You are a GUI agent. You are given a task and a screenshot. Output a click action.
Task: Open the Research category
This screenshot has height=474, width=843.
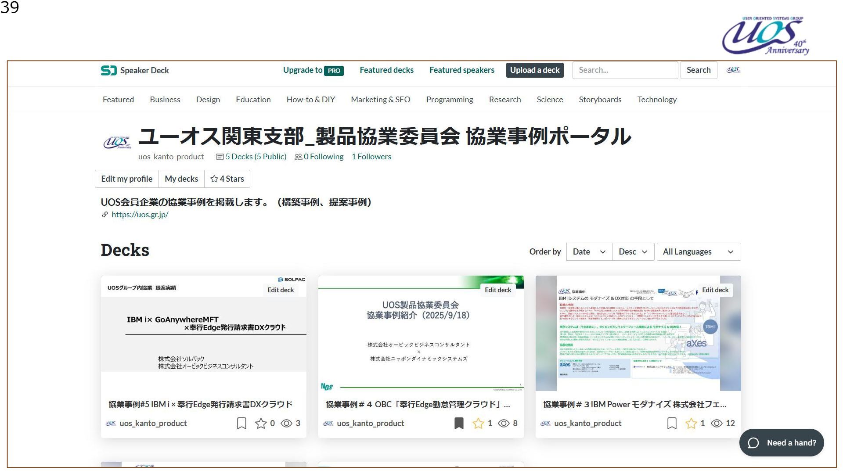point(505,100)
